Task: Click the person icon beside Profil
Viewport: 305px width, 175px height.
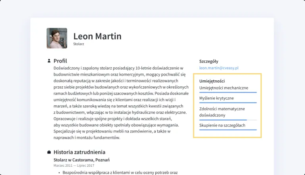Action: tap(49, 61)
